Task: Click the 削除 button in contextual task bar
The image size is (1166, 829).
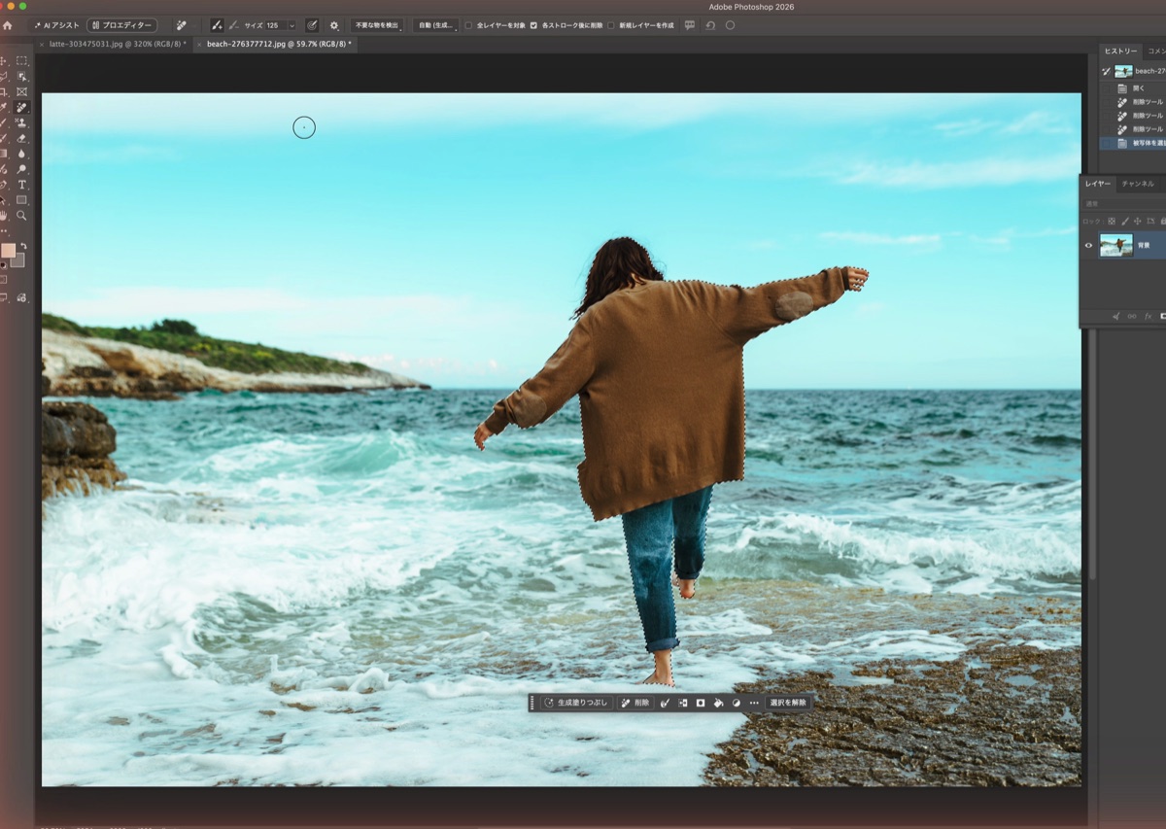Action: (635, 702)
